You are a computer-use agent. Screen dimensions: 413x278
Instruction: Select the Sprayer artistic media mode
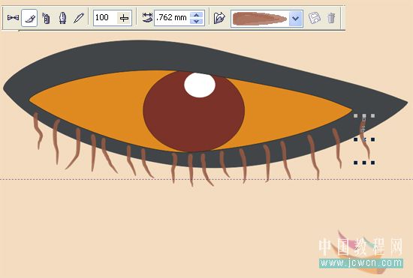46,18
